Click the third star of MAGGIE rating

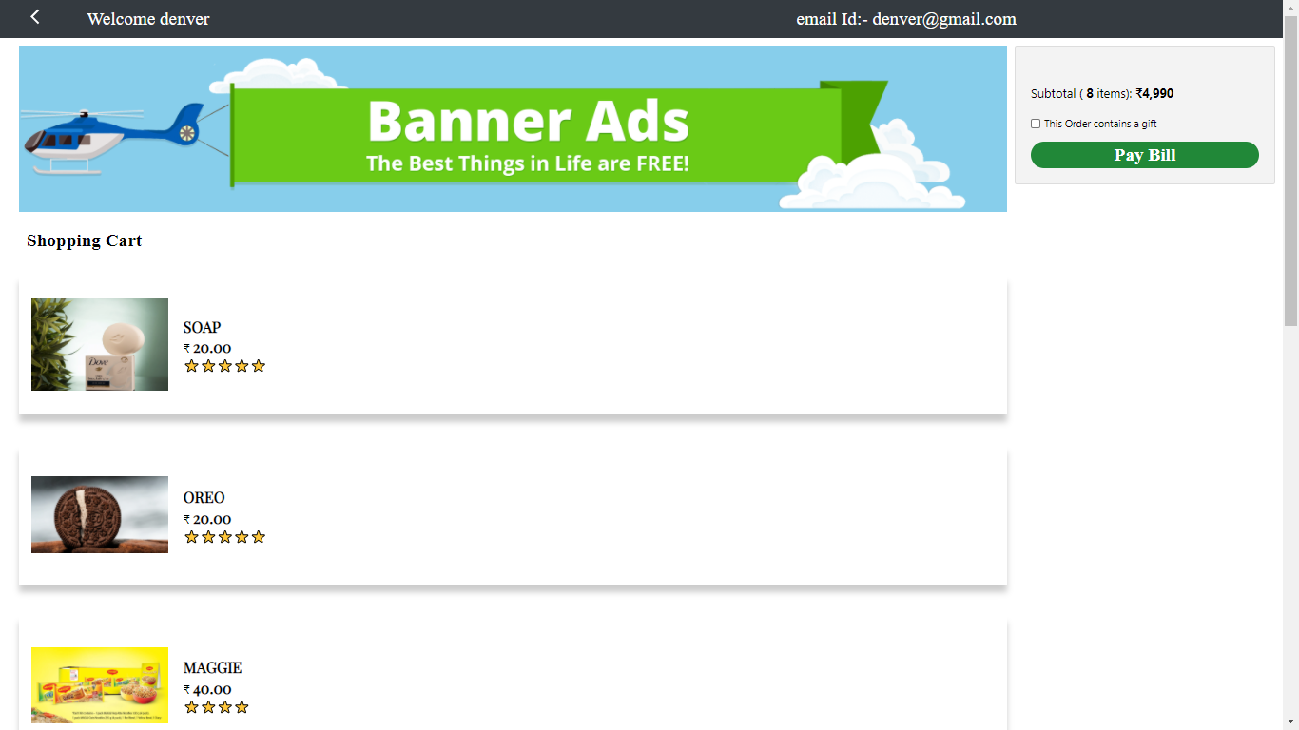pyautogui.click(x=225, y=707)
